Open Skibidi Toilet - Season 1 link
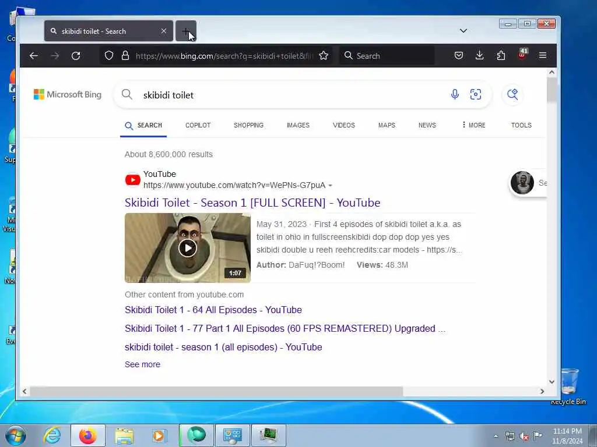 click(252, 203)
